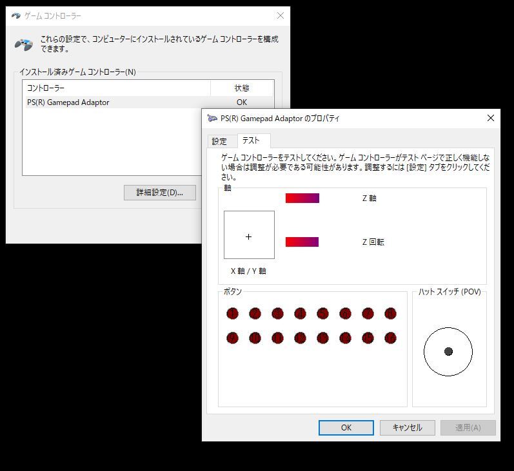Close the PS(R) Gamepad Adaptor properties dialog
The height and width of the screenshot is (471, 514).
490,118
